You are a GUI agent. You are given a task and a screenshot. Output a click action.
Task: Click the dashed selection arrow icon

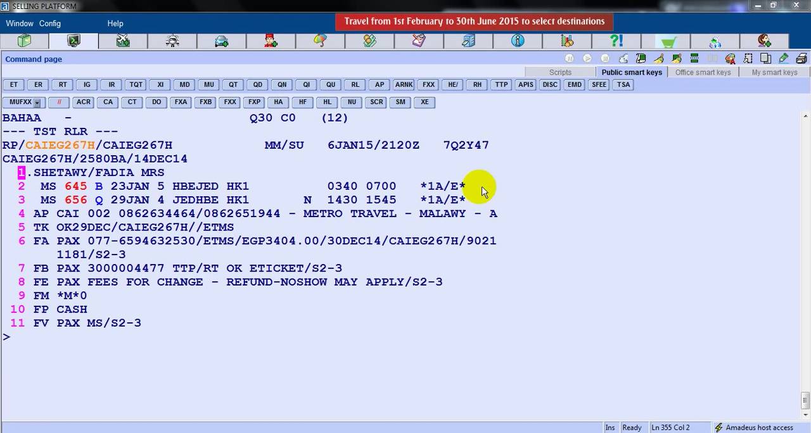(x=748, y=59)
